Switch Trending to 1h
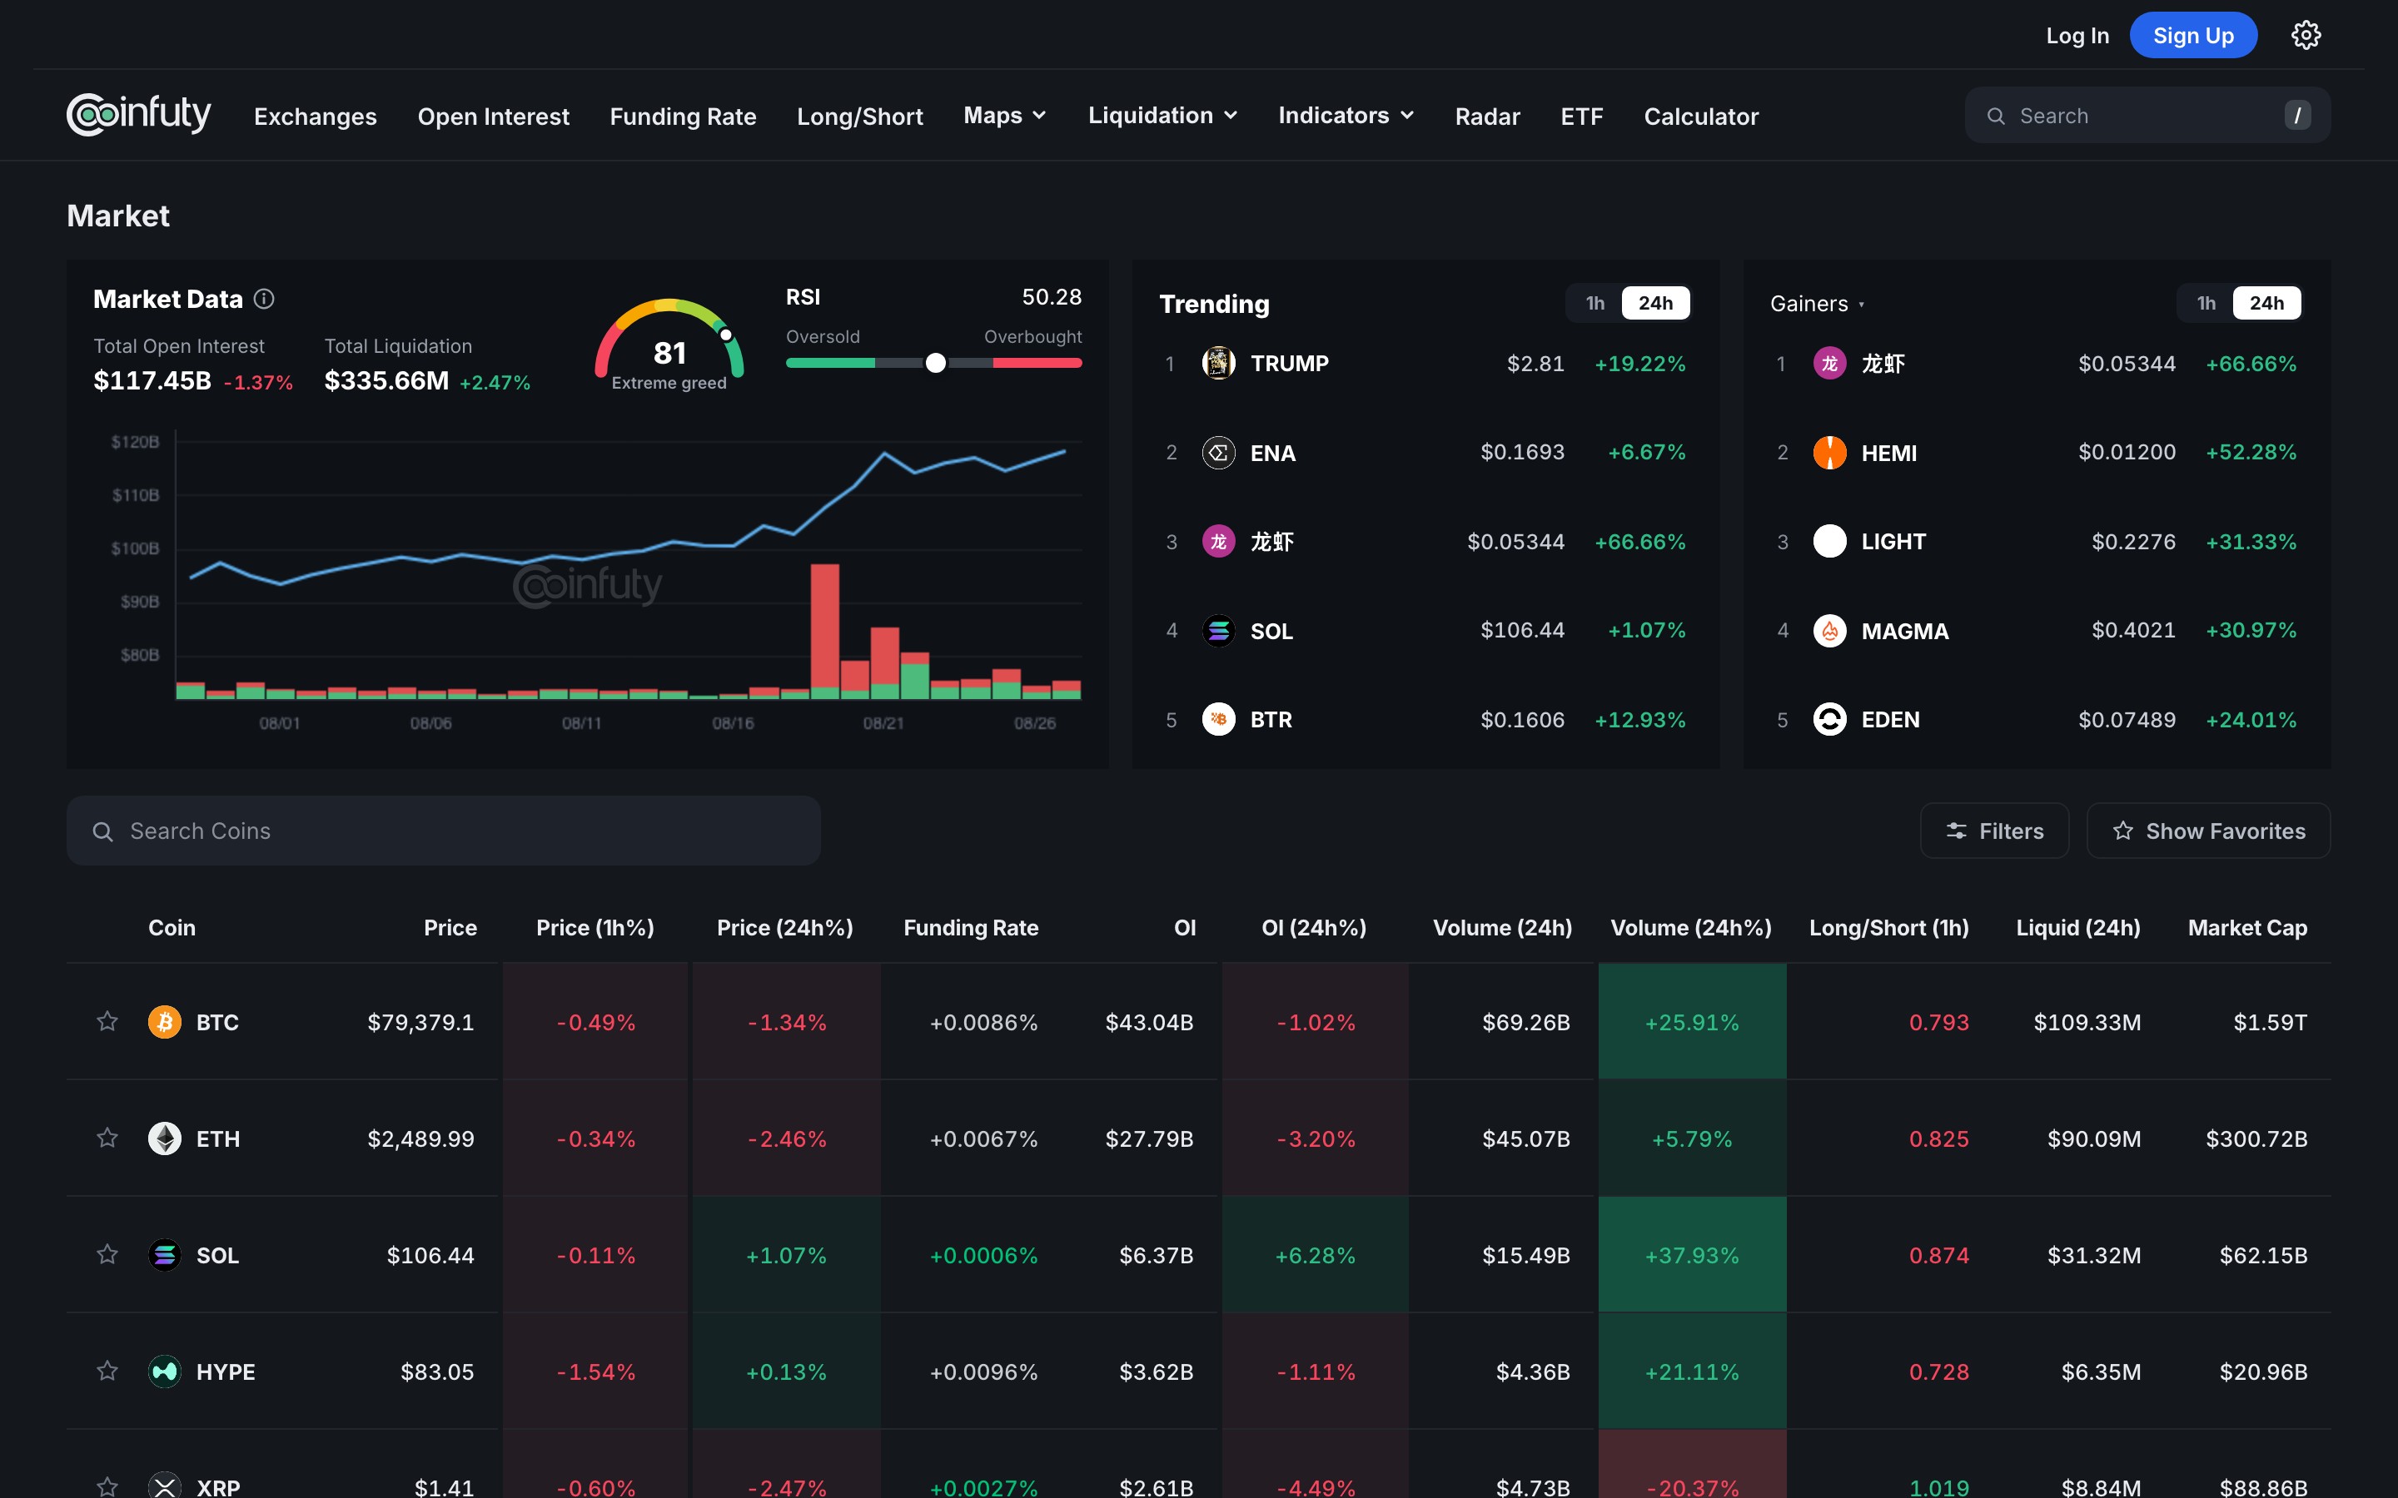The height and width of the screenshot is (1498, 2398). tap(1595, 303)
